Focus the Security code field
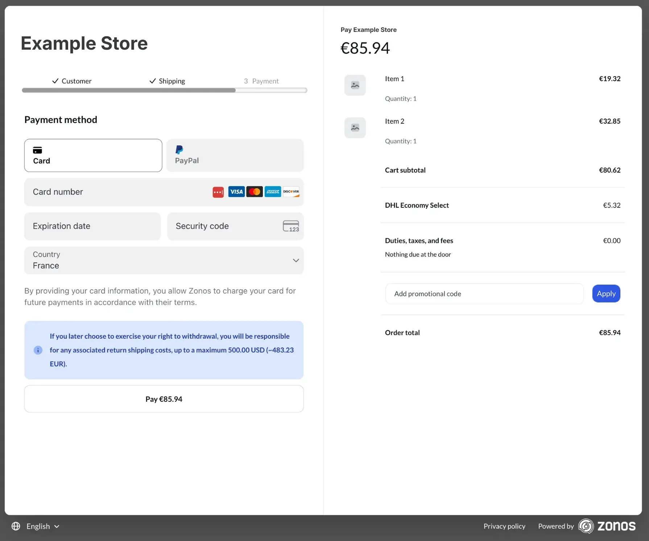649x541 pixels. [235, 226]
